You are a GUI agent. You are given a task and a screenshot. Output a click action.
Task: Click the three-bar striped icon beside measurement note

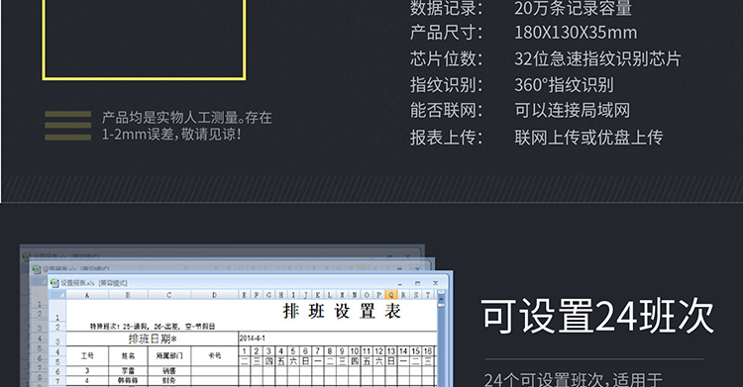[x=67, y=126]
